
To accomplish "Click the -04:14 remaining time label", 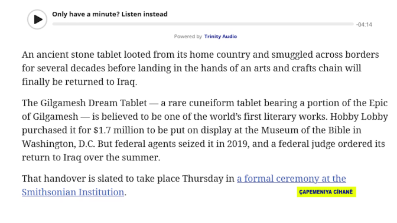I will coord(364,25).
